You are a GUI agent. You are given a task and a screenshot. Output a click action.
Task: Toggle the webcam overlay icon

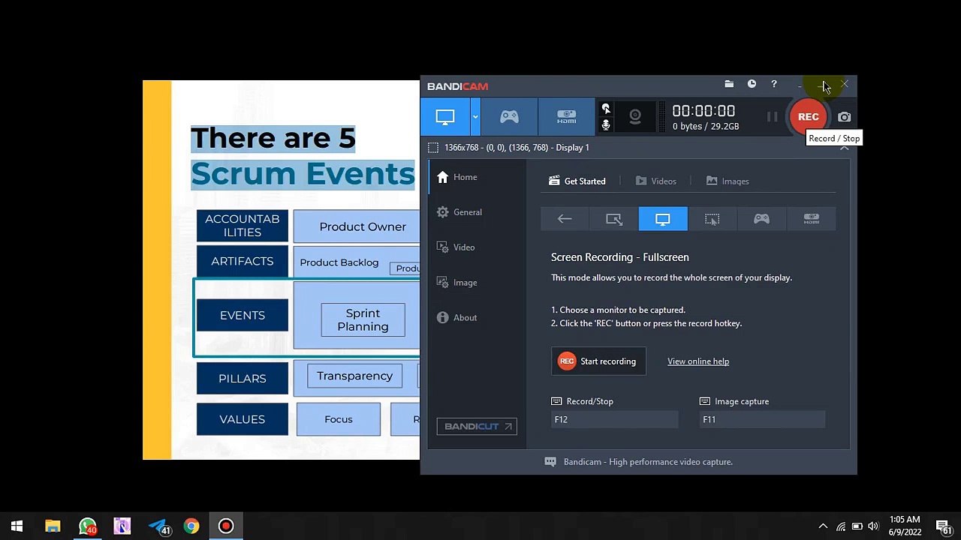[635, 116]
